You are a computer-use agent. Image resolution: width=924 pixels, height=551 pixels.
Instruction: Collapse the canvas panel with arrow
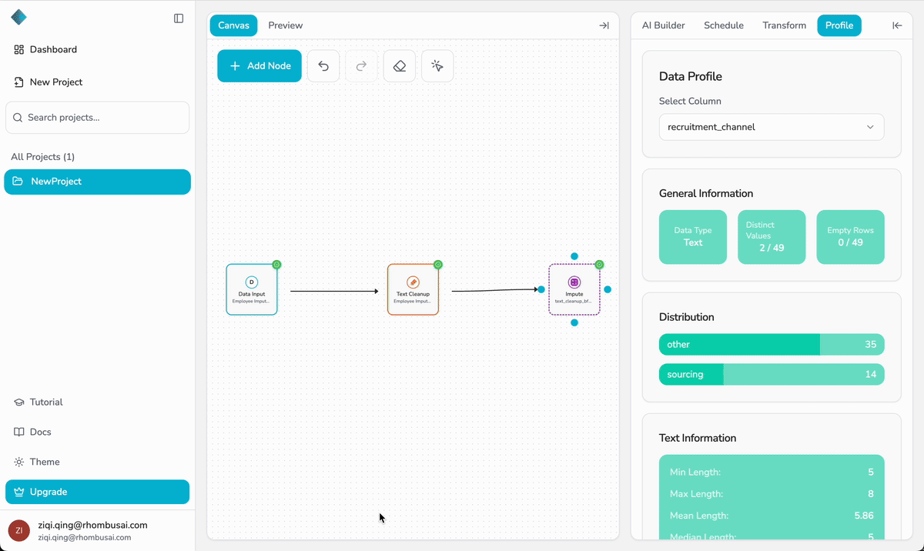(x=604, y=25)
